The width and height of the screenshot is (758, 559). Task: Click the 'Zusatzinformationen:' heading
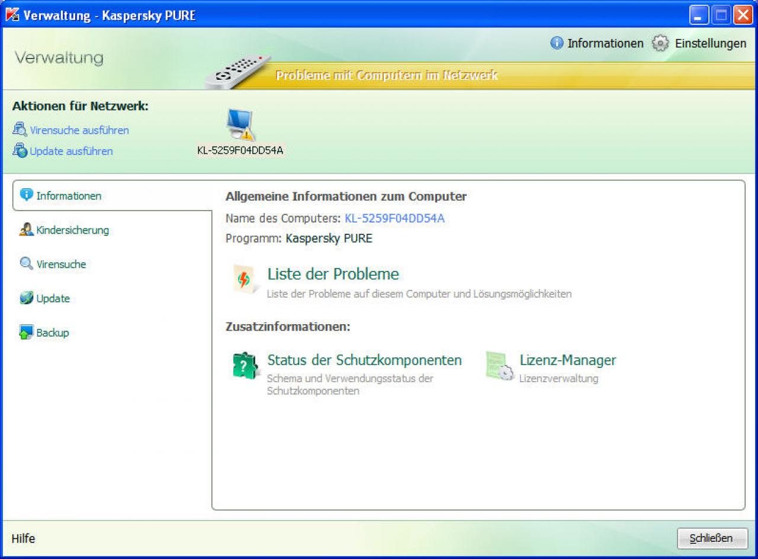[288, 327]
